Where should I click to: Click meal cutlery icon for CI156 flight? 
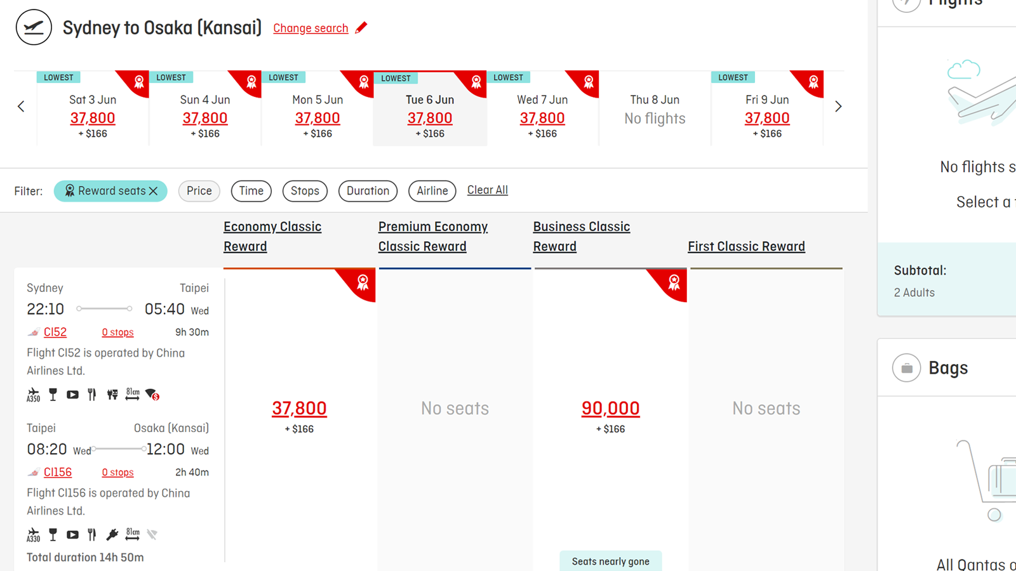point(92,535)
